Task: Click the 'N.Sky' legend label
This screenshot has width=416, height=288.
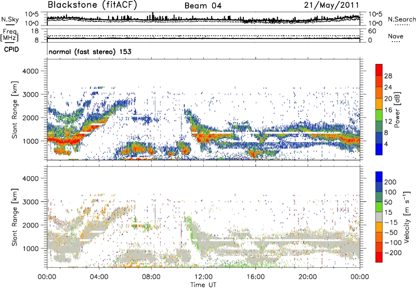Action: click(x=10, y=19)
